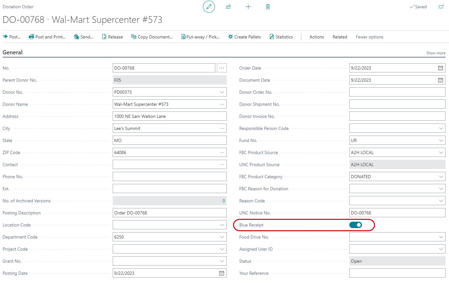Click the Statistics action
This screenshot has height=283, width=449.
pos(281,37)
